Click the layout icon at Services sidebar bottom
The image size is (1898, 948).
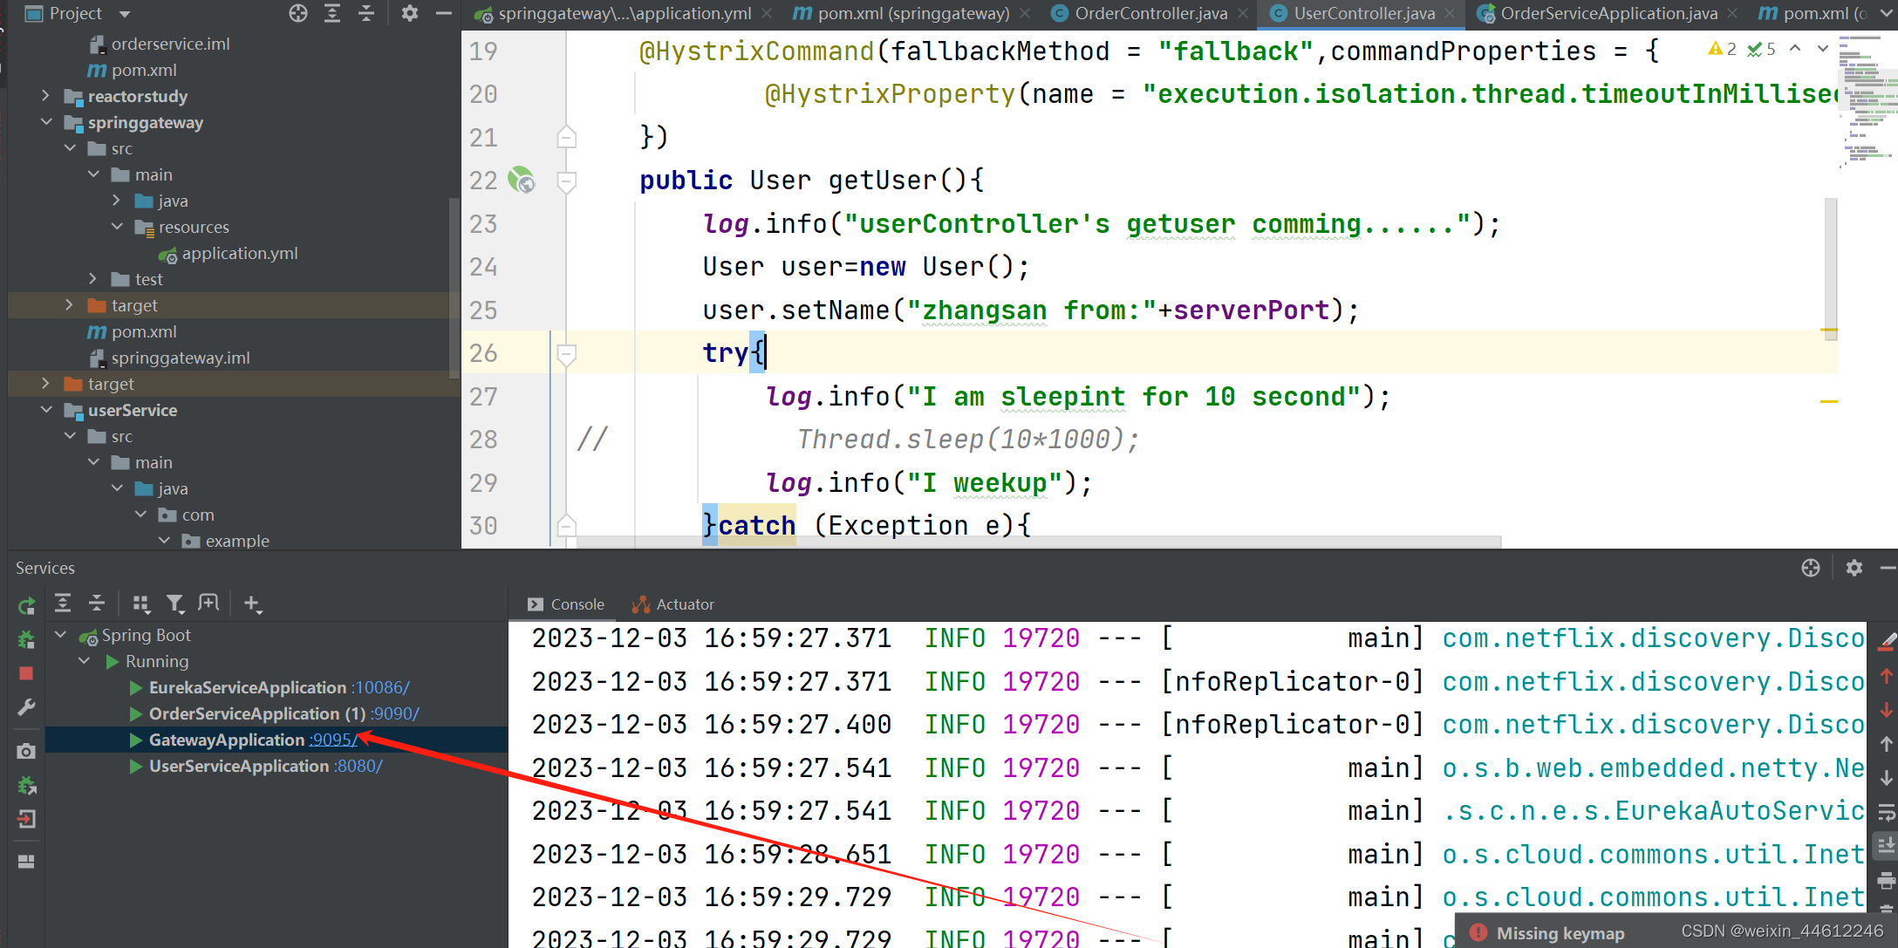click(x=26, y=862)
